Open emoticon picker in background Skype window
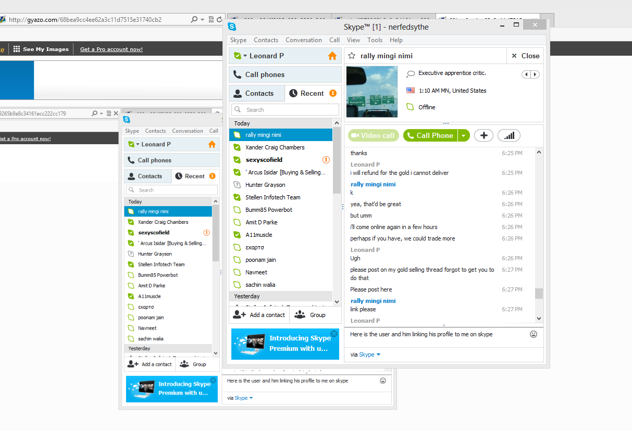Viewport: 632px width, 431px height. tap(383, 381)
